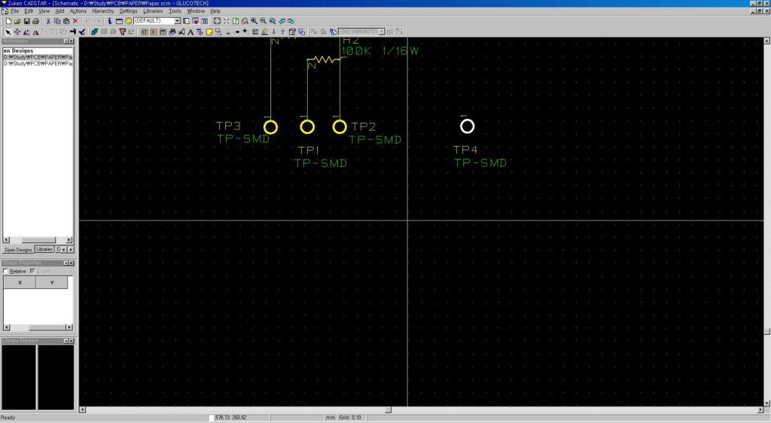Select the Add Text tool letter A icon
771x423 pixels.
[190, 32]
